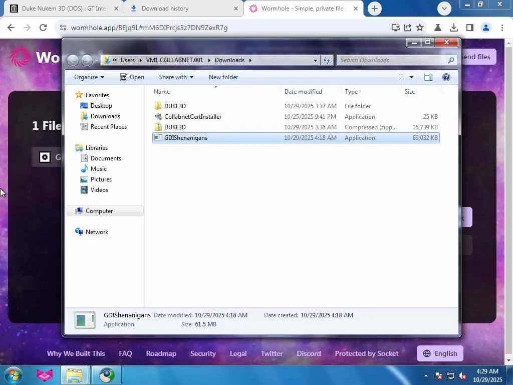Open the Organize menu
Image resolution: width=513 pixels, height=385 pixels.
(x=89, y=77)
